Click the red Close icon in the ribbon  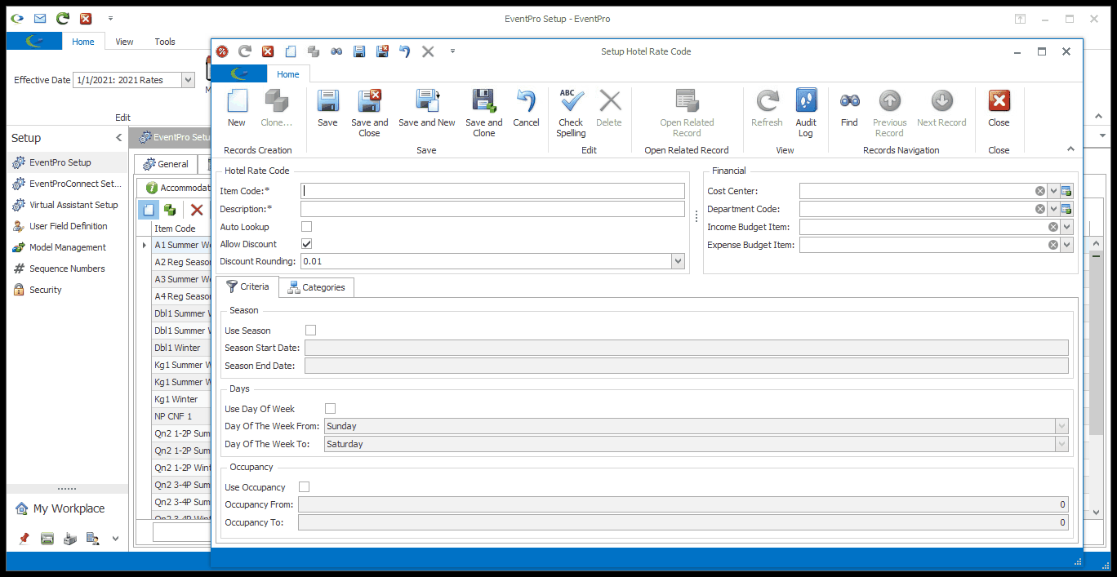[999, 101]
